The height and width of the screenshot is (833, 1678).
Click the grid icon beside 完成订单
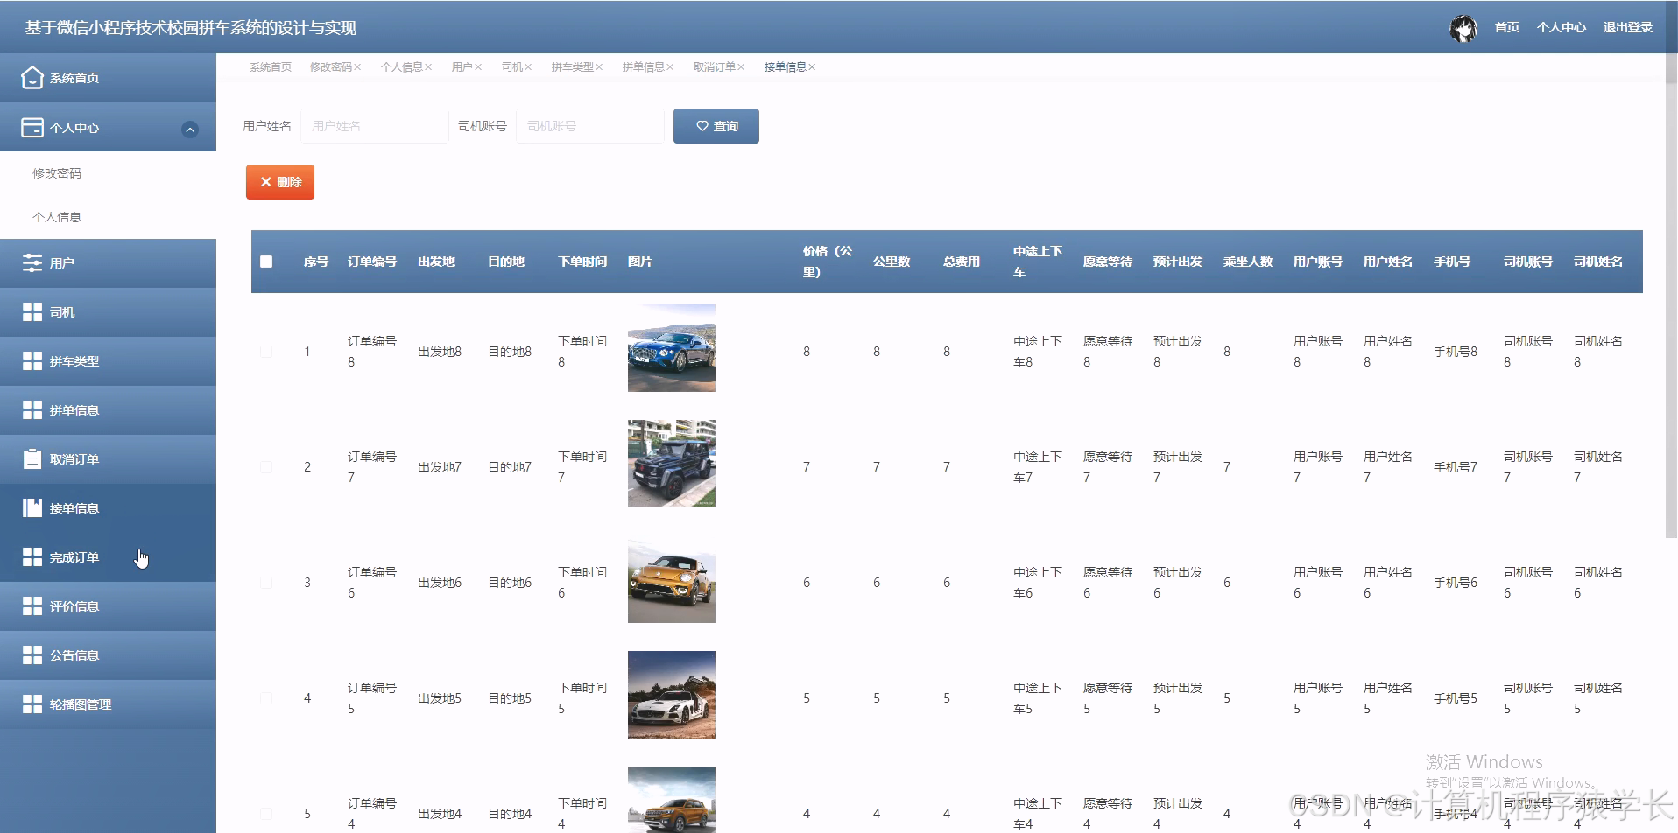point(32,557)
